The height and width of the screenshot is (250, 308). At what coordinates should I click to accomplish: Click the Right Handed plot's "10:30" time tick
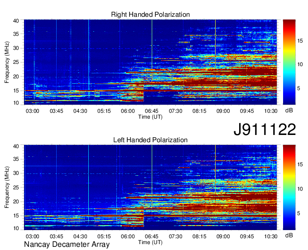(x=271, y=111)
